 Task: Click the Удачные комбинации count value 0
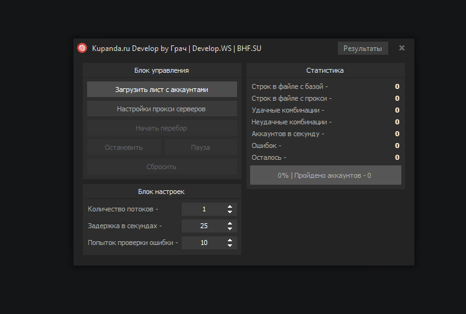pos(397,110)
